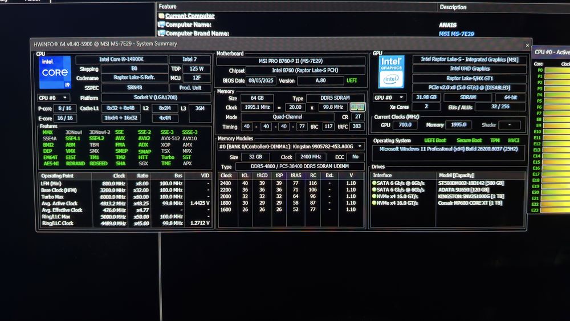The width and height of the screenshot is (570, 321).
Task: Click the E8 core usage bar
Action: pos(557,119)
